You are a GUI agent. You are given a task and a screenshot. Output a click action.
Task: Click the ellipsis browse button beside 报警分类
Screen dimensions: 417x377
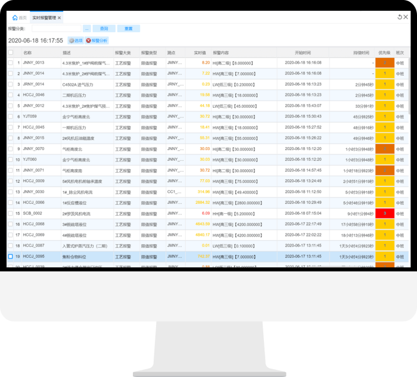tap(86, 28)
